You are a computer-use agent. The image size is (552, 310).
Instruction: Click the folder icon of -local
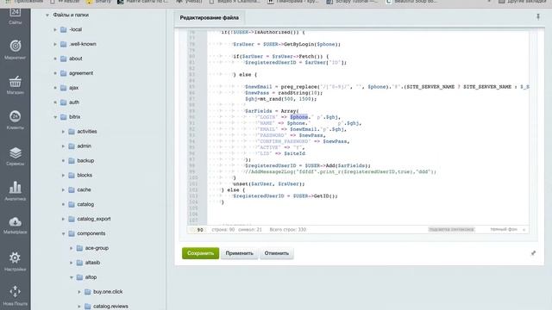coord(63,29)
